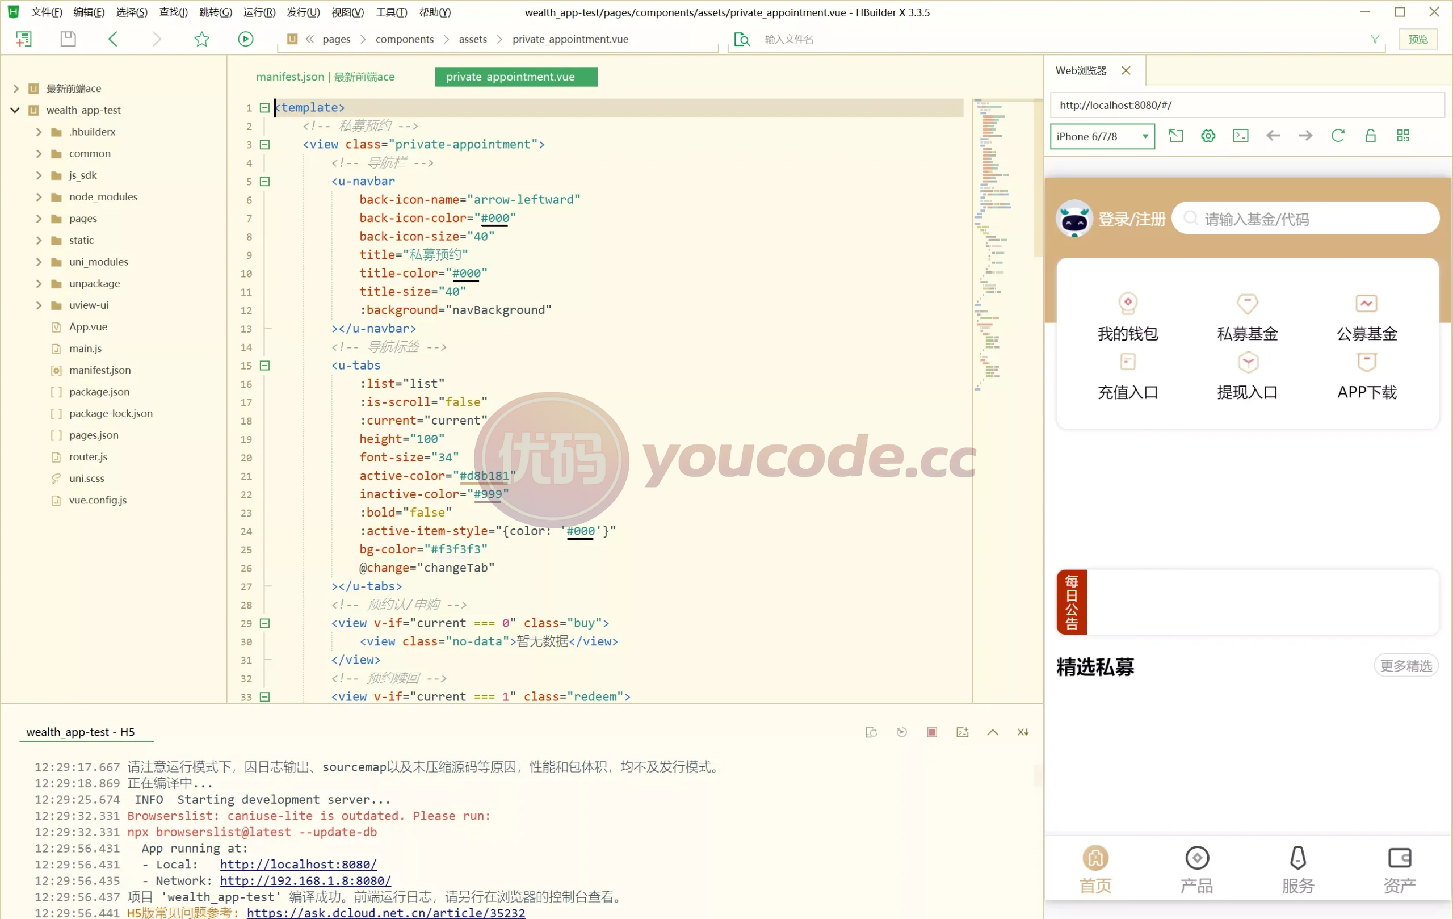Click the http://localhost:8080/ link

pyautogui.click(x=299, y=864)
